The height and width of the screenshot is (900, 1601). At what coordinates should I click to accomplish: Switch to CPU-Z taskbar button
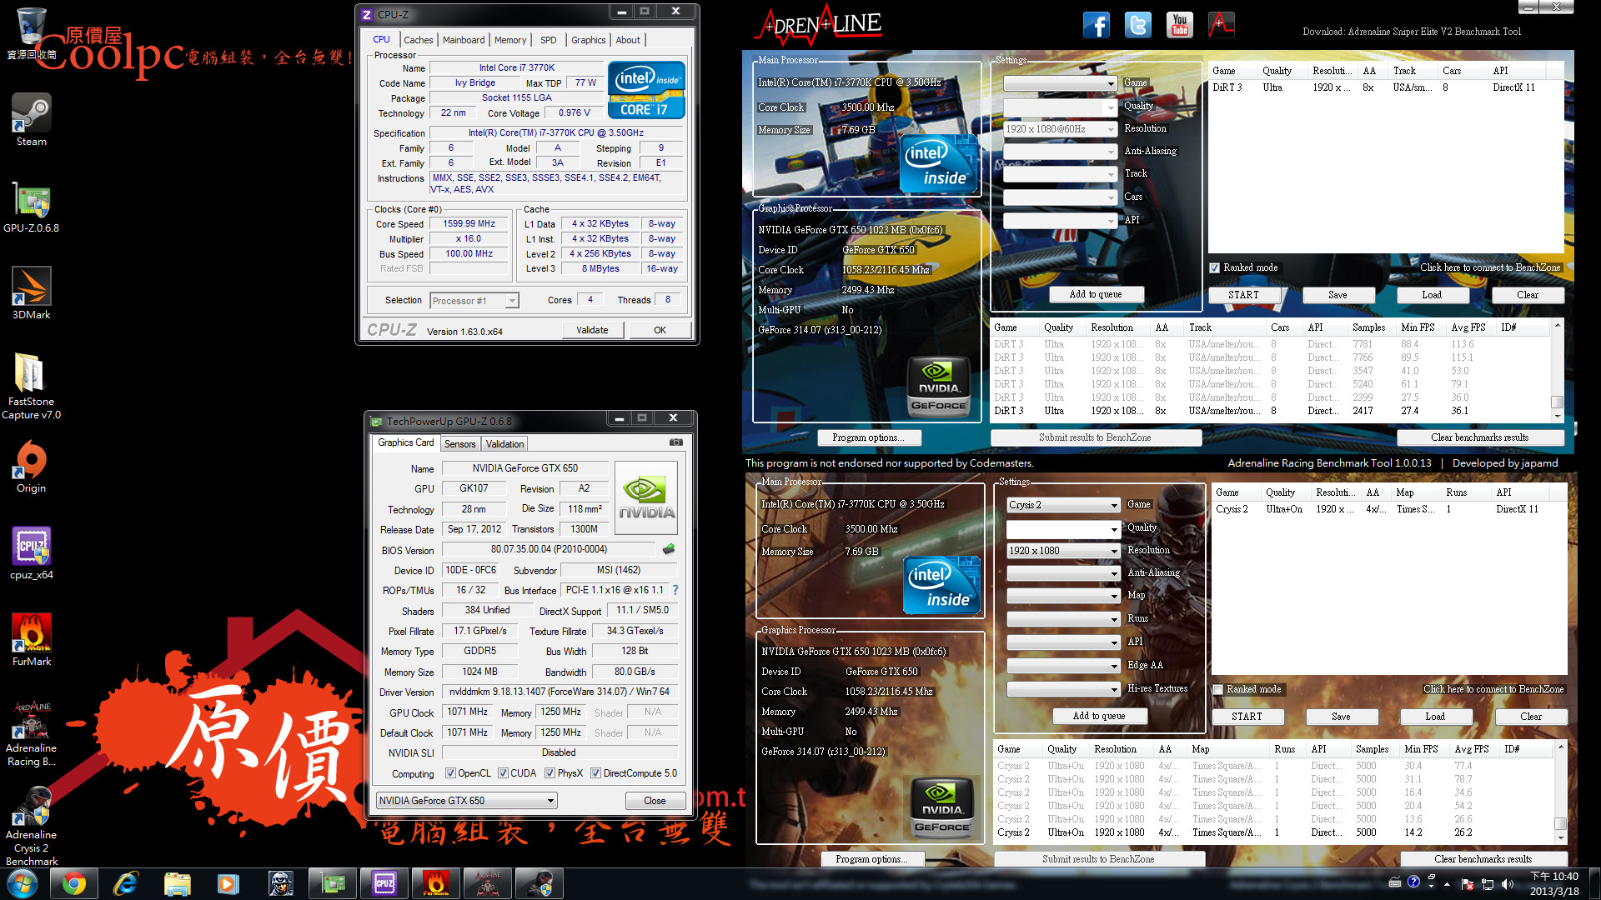(x=384, y=883)
